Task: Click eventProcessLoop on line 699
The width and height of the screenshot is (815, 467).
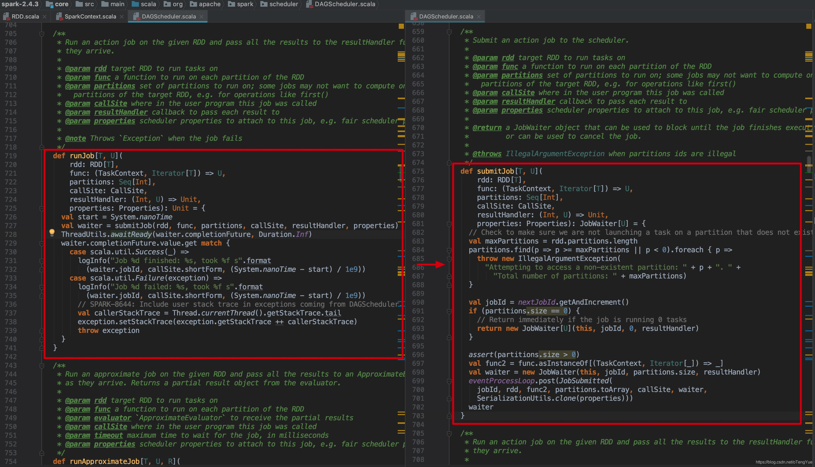Action: 502,381
